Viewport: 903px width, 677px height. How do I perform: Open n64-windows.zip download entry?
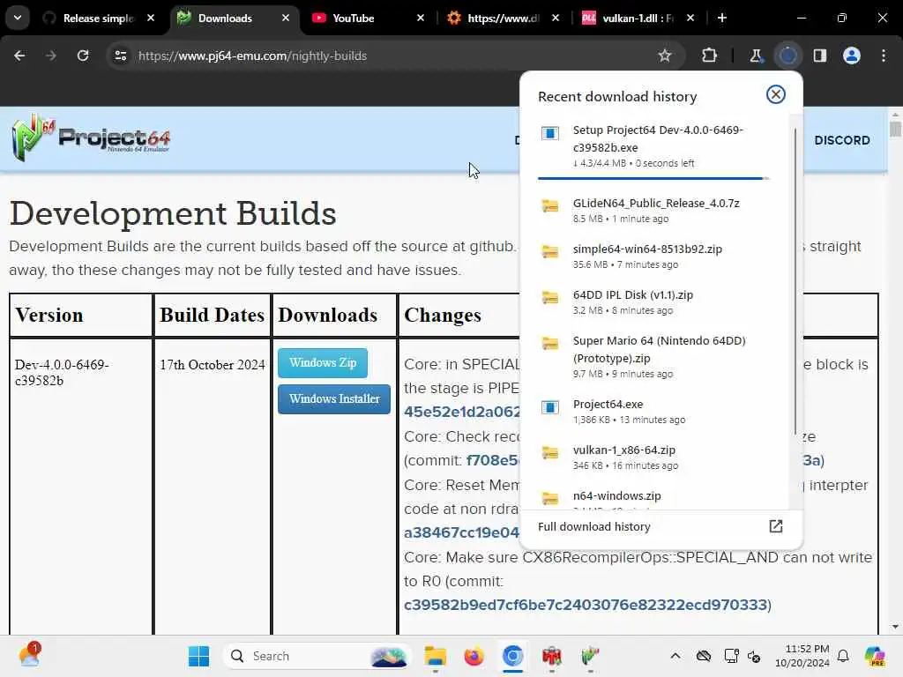(x=654, y=500)
